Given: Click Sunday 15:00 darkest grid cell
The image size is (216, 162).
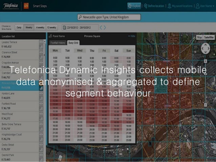Looking at the screenshot, I should pos(128,111).
